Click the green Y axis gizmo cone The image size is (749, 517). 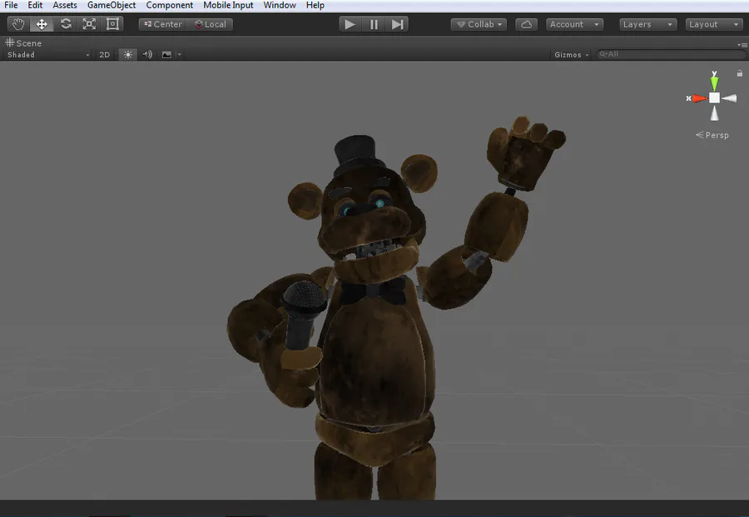[x=714, y=82]
